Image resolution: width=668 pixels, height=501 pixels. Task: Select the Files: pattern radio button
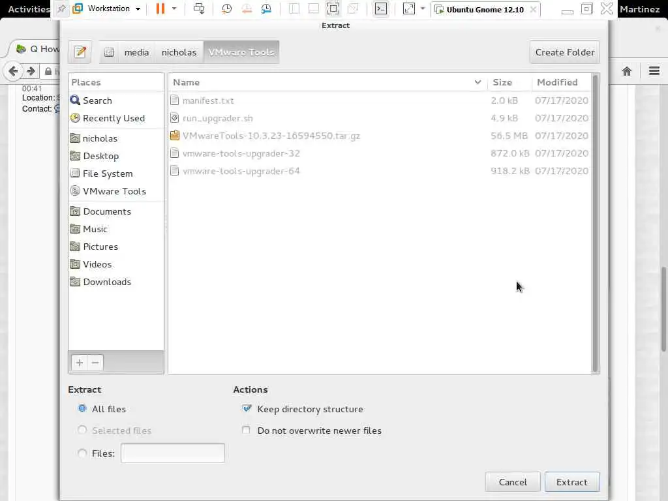pos(82,453)
